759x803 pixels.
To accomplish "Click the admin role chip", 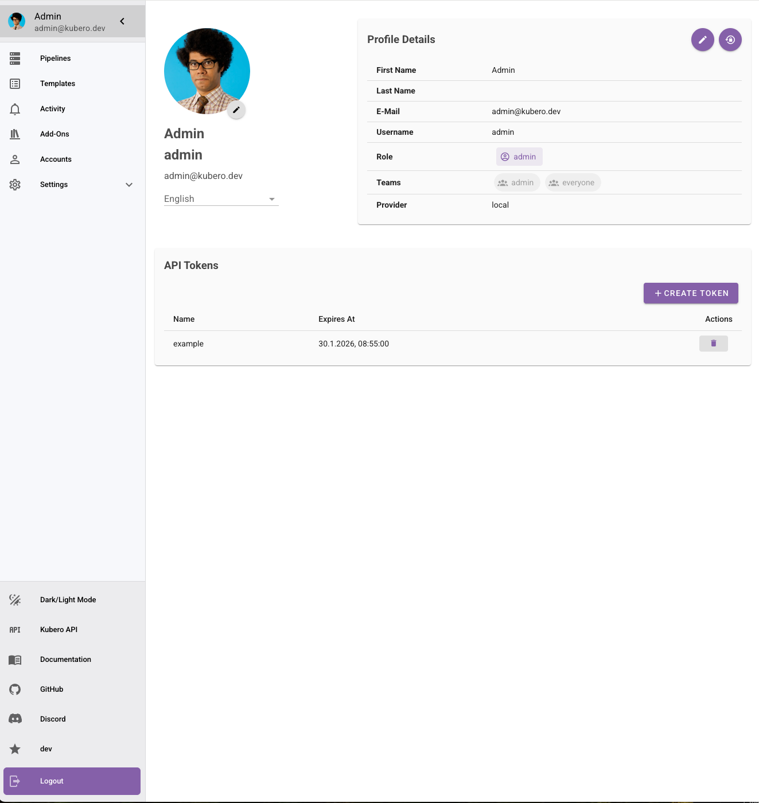I will (519, 157).
